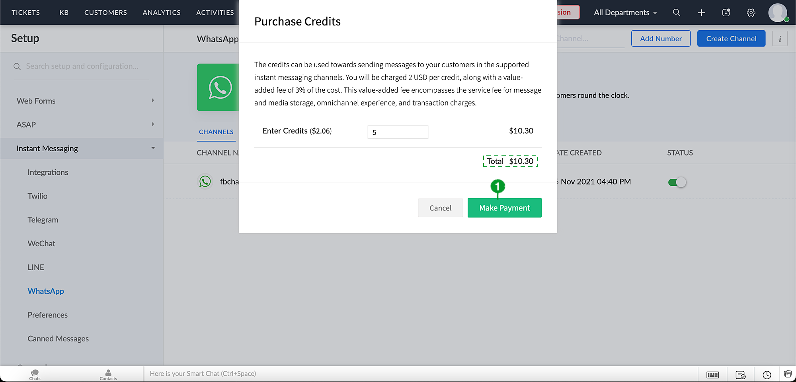Open Chats in bottom bar
The height and width of the screenshot is (382, 796).
(x=35, y=374)
